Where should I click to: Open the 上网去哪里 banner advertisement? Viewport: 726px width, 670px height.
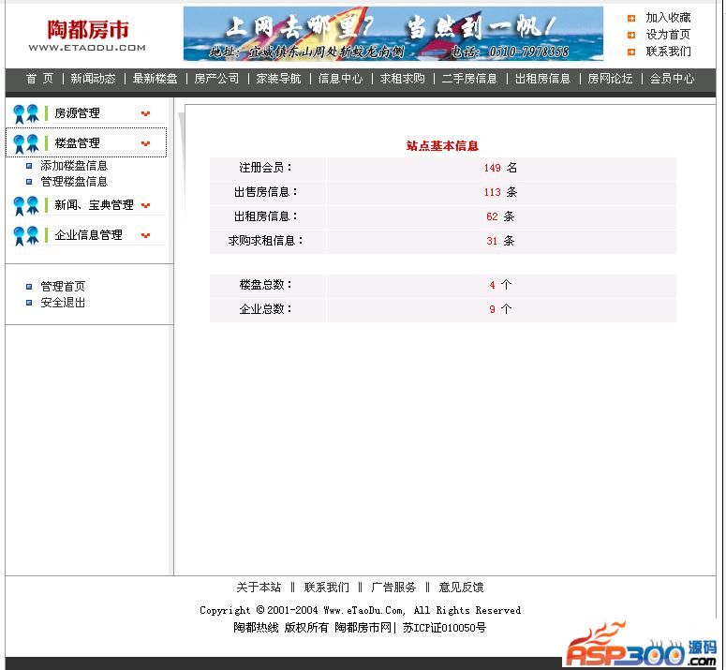click(x=393, y=34)
